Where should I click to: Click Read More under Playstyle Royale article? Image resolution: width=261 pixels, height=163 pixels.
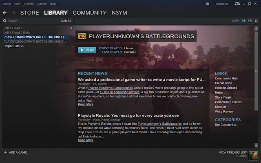pyautogui.click(x=86, y=140)
